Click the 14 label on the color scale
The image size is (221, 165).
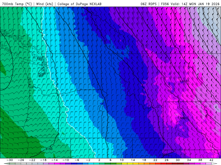pyautogui.click(x=133, y=160)
